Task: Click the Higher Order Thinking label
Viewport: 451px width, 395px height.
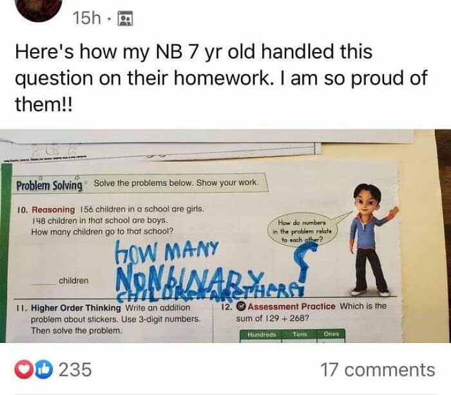Action: [76, 308]
